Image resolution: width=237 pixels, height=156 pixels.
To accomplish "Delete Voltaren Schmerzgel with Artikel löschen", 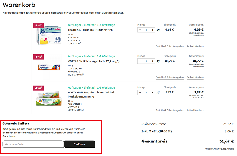I will [195, 78].
